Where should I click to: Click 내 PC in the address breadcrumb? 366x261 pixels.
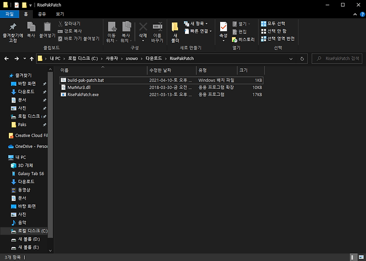point(55,59)
